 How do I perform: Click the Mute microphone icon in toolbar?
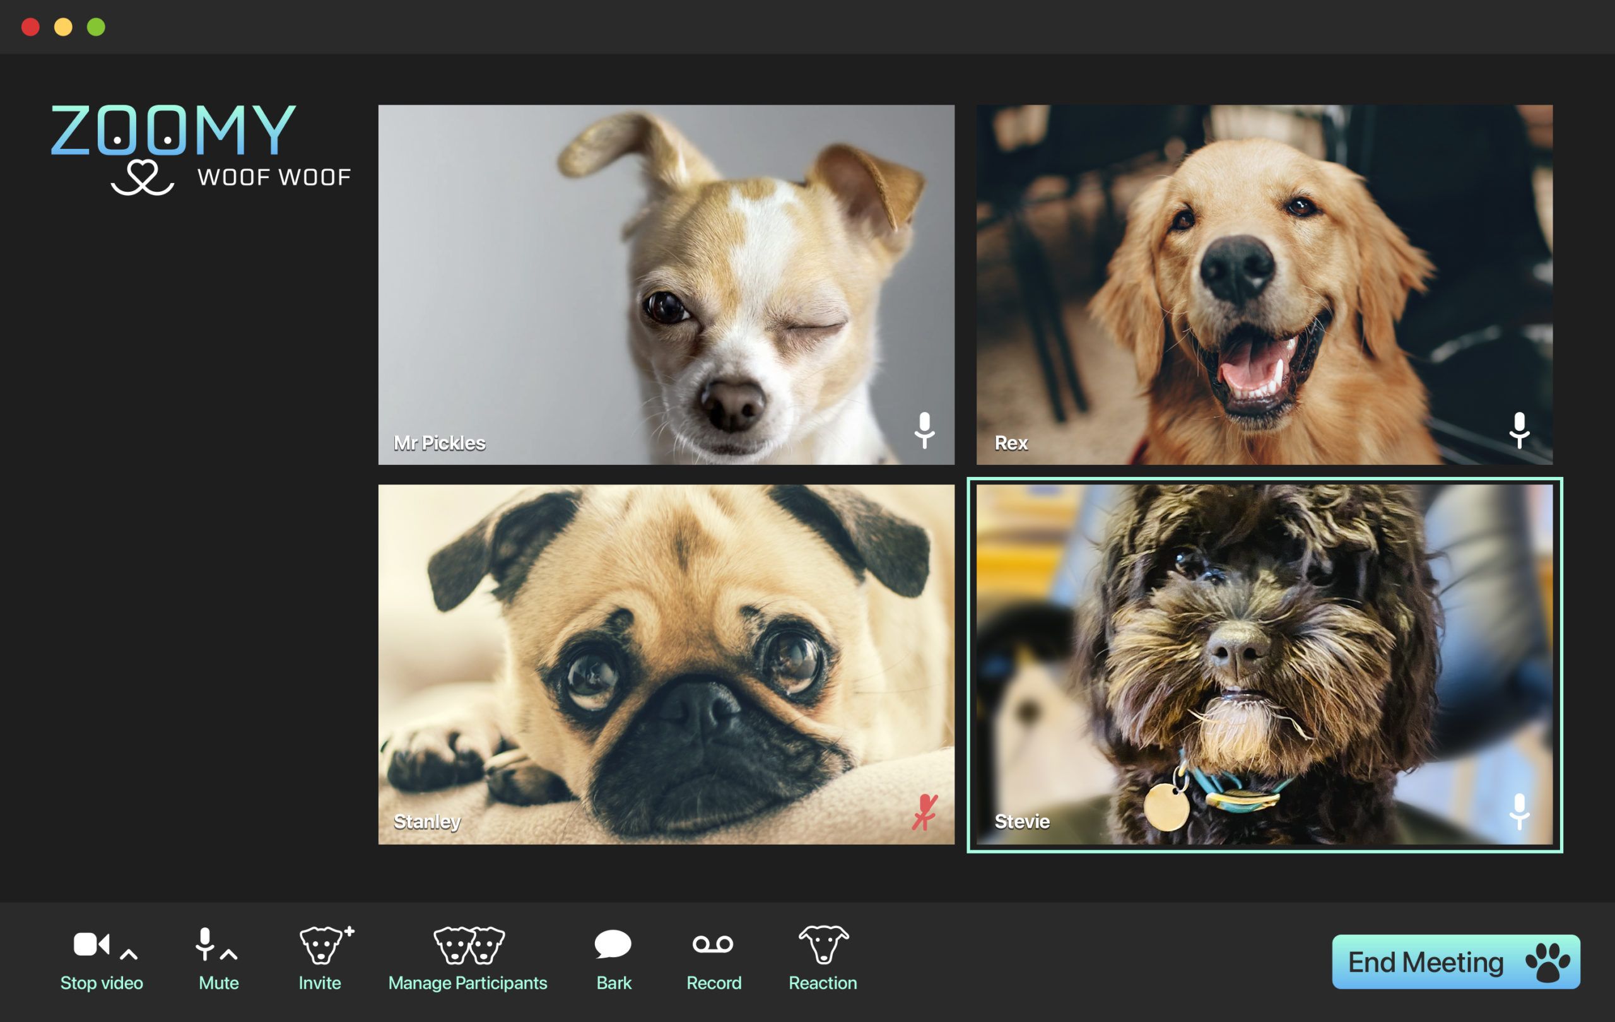pos(204,944)
